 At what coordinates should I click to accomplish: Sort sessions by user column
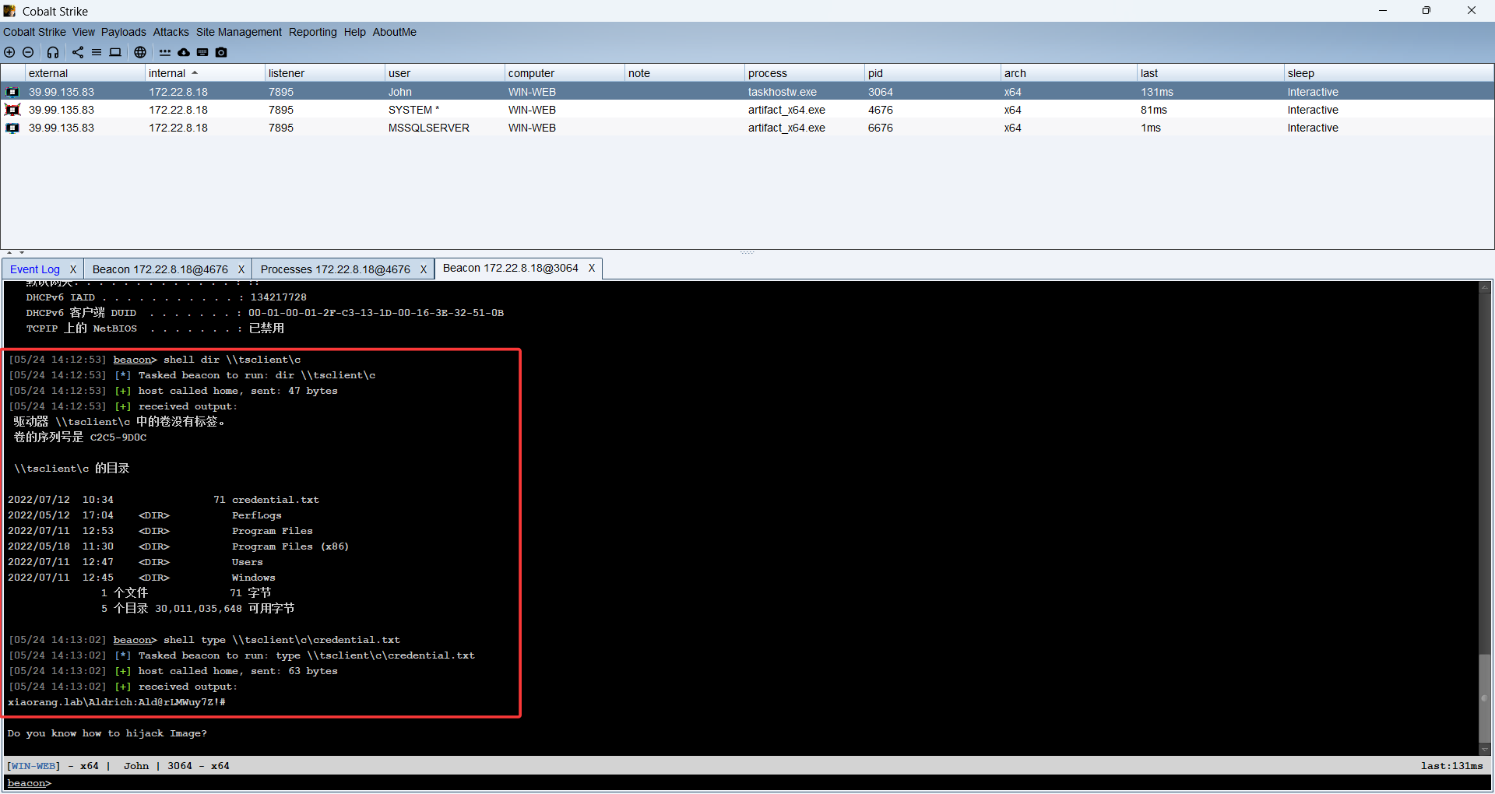click(x=445, y=73)
